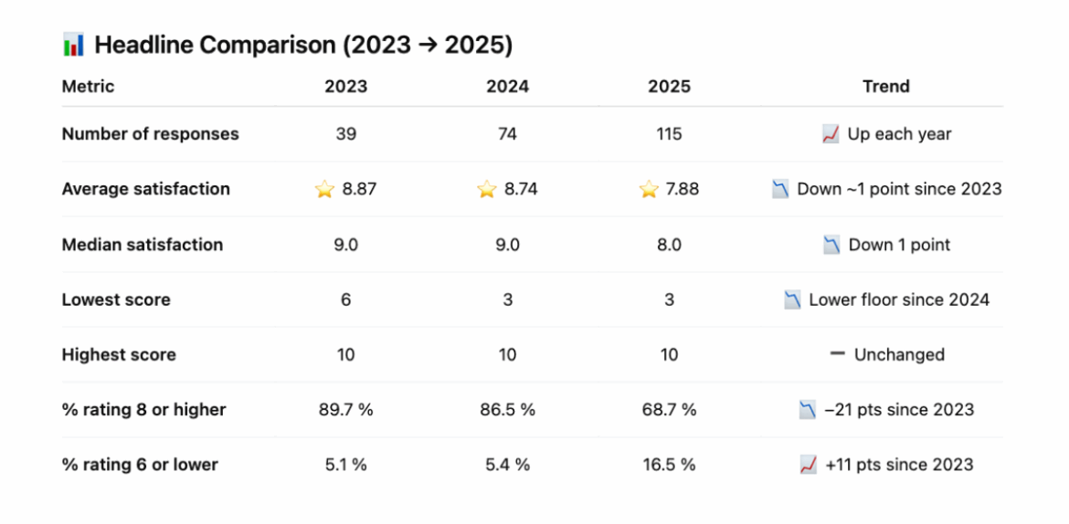The image size is (1069, 524).
Task: Select the Trend column header
Action: coord(885,87)
